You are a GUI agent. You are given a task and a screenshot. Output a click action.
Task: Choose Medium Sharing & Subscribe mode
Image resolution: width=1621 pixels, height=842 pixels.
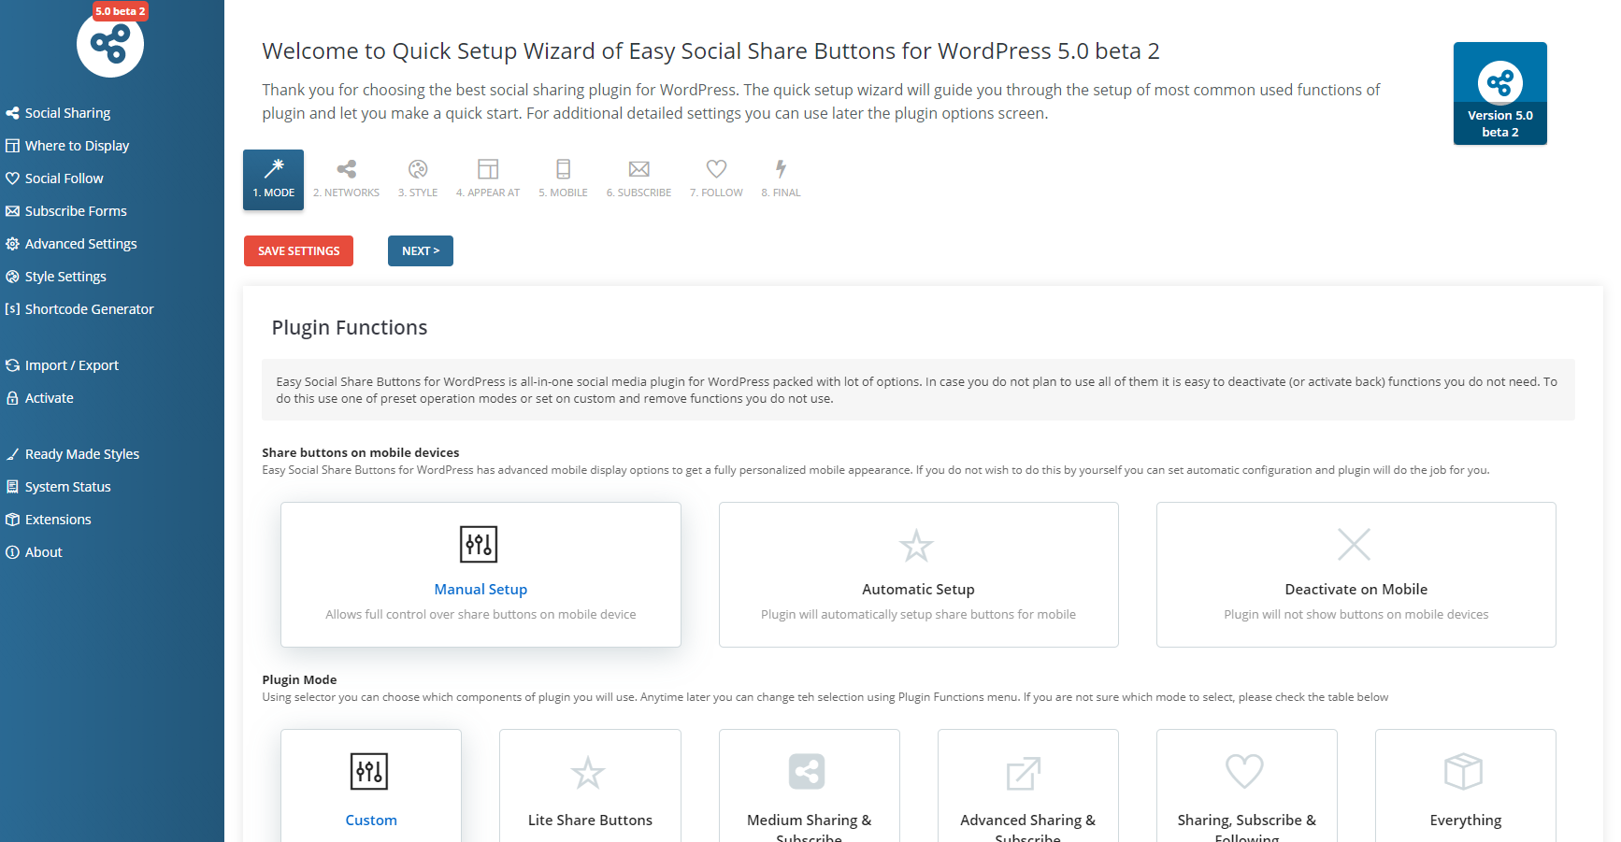[809, 785]
